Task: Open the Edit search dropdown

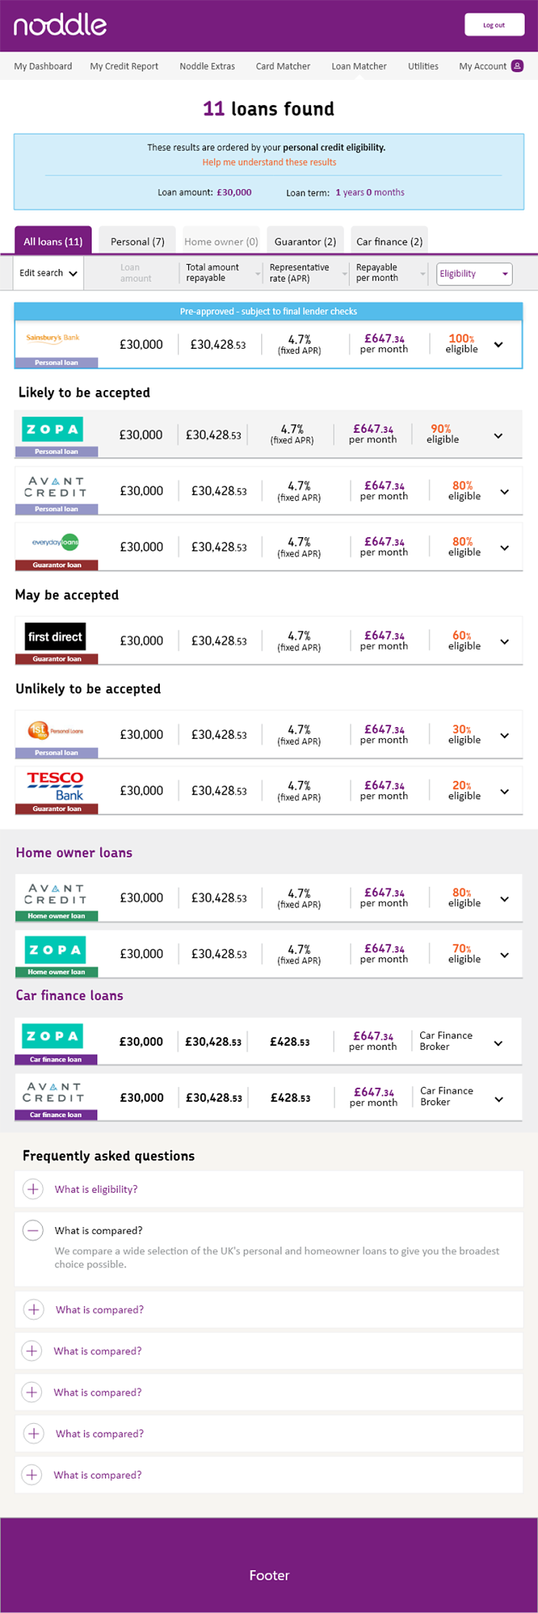Action: tap(48, 273)
